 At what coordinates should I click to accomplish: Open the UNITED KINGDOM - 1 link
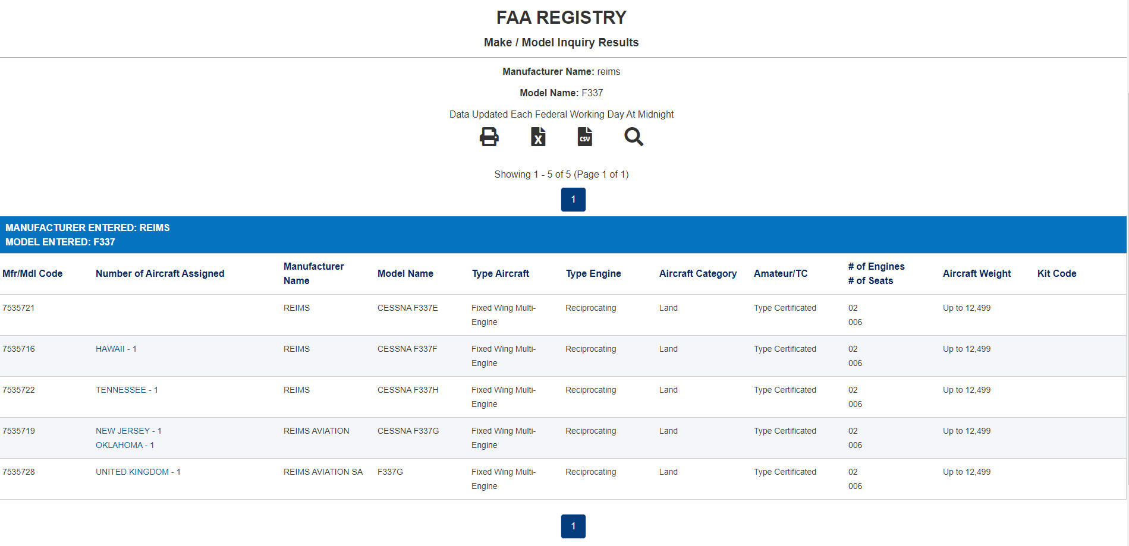pos(138,472)
